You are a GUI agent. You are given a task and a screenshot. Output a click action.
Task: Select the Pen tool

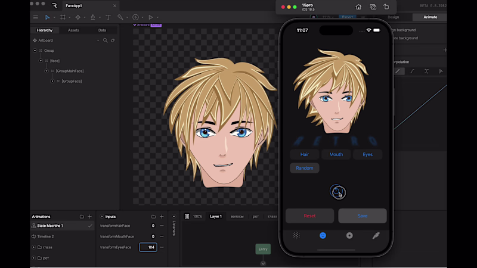[x=93, y=17]
